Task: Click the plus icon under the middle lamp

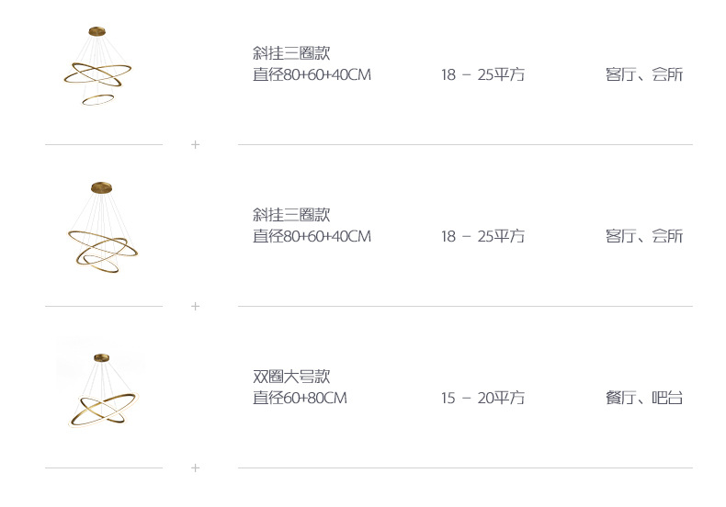Action: [x=195, y=306]
